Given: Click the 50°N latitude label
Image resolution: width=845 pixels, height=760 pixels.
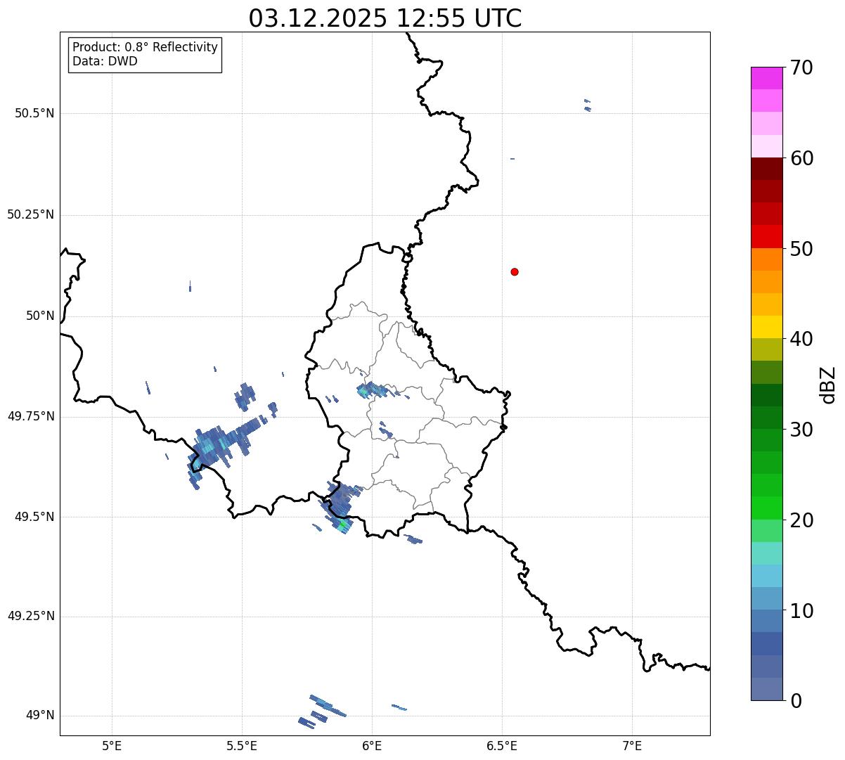Looking at the screenshot, I should coord(40,316).
